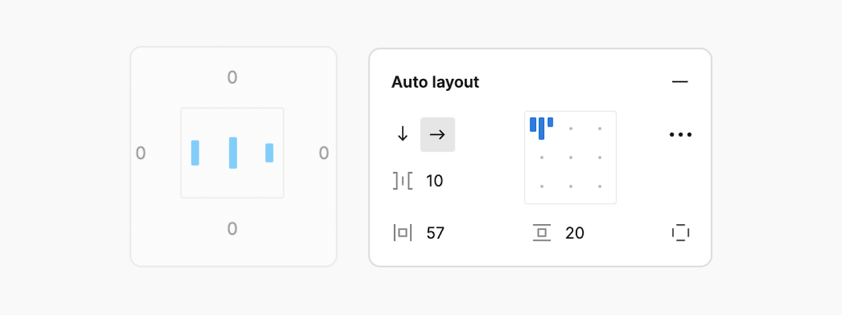This screenshot has height=315, width=842.
Task: Choose the bottom-right alignment dot
Action: 600,187
